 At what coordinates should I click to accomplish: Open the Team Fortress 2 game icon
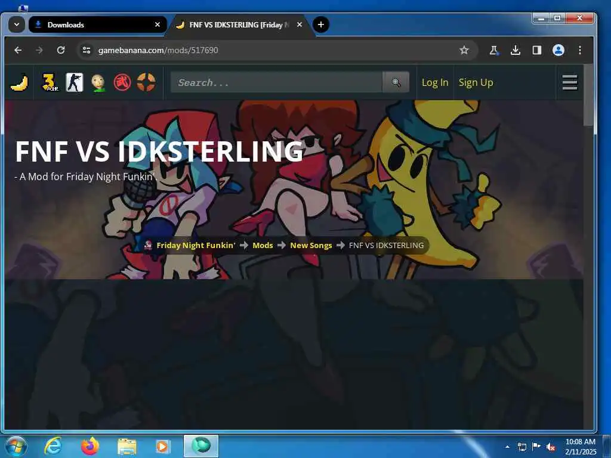146,82
